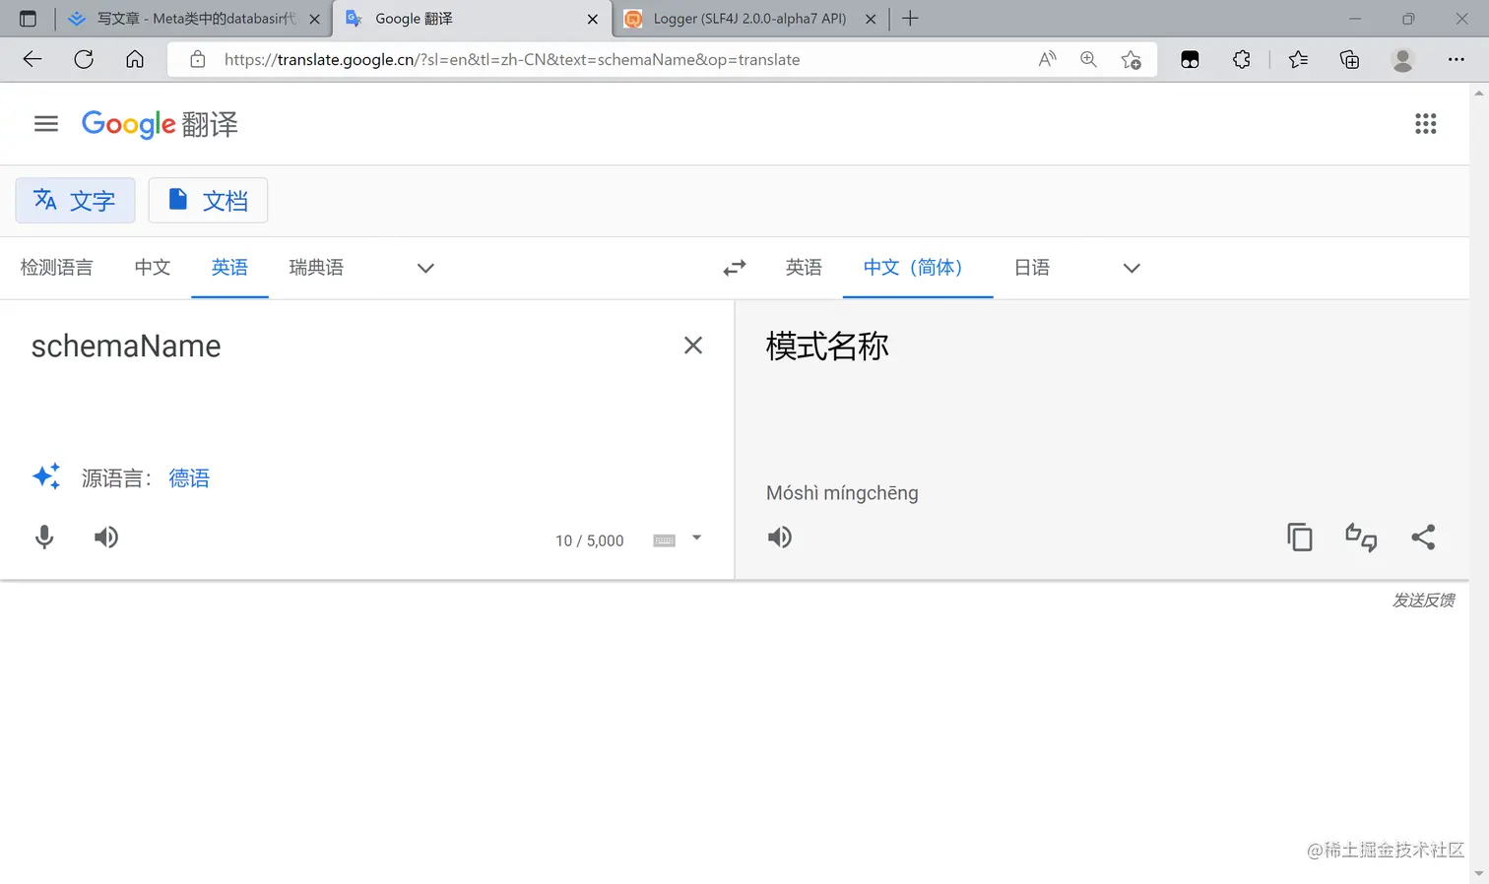Close the Google 翻译 tab
Viewport: 1489px width, 884px height.
(x=593, y=19)
